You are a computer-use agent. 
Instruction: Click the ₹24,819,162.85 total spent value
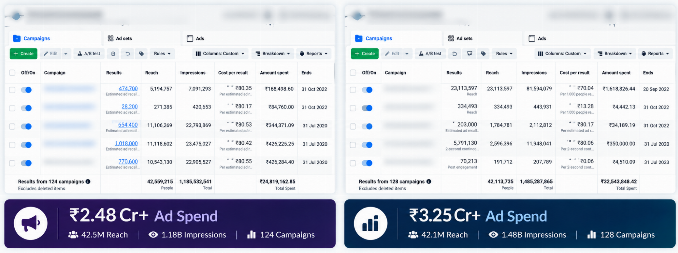pos(277,181)
